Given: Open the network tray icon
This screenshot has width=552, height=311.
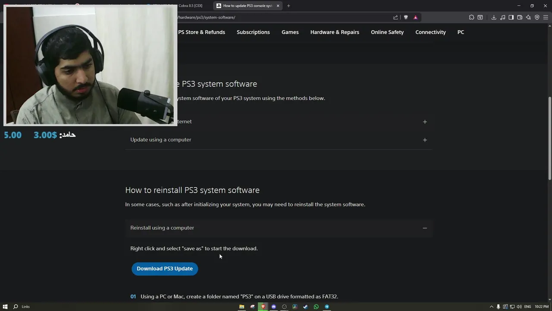Looking at the screenshot, I should (512, 307).
